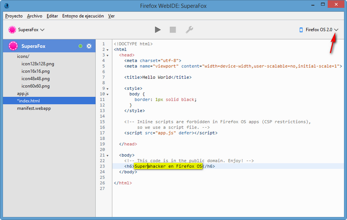Open the Archivo menu
The width and height of the screenshot is (347, 220).
coord(35,16)
